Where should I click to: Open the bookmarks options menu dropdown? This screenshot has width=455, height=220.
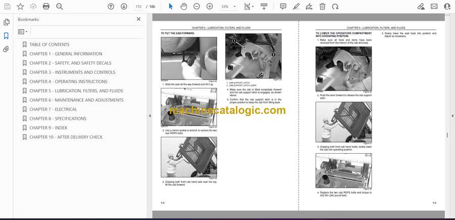click(x=23, y=32)
